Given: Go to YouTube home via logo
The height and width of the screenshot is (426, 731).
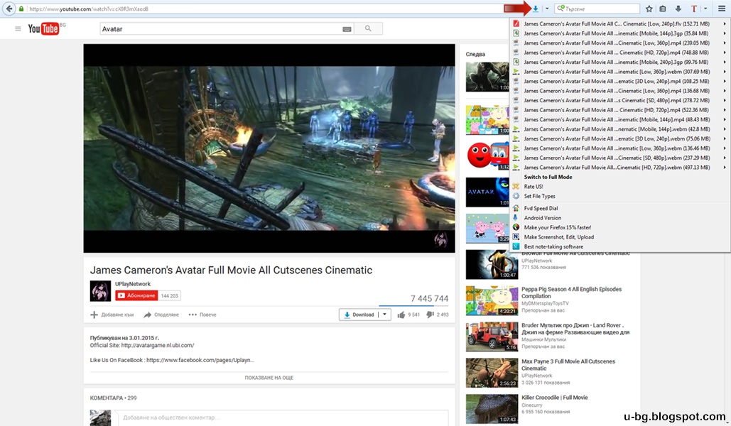Looking at the screenshot, I should [x=43, y=28].
